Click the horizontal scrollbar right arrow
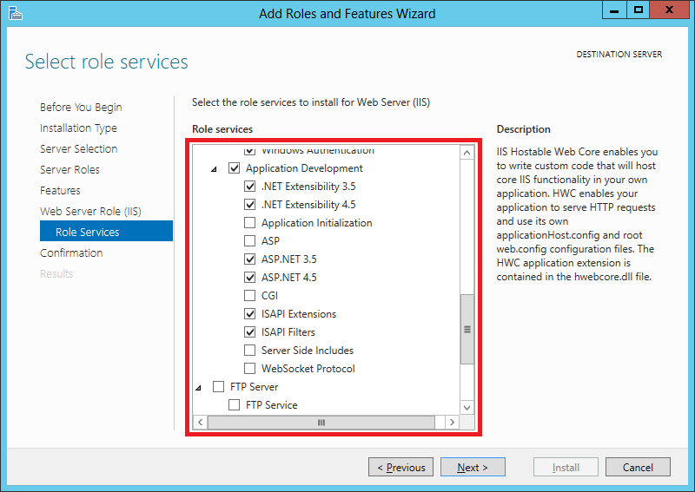 (x=452, y=422)
